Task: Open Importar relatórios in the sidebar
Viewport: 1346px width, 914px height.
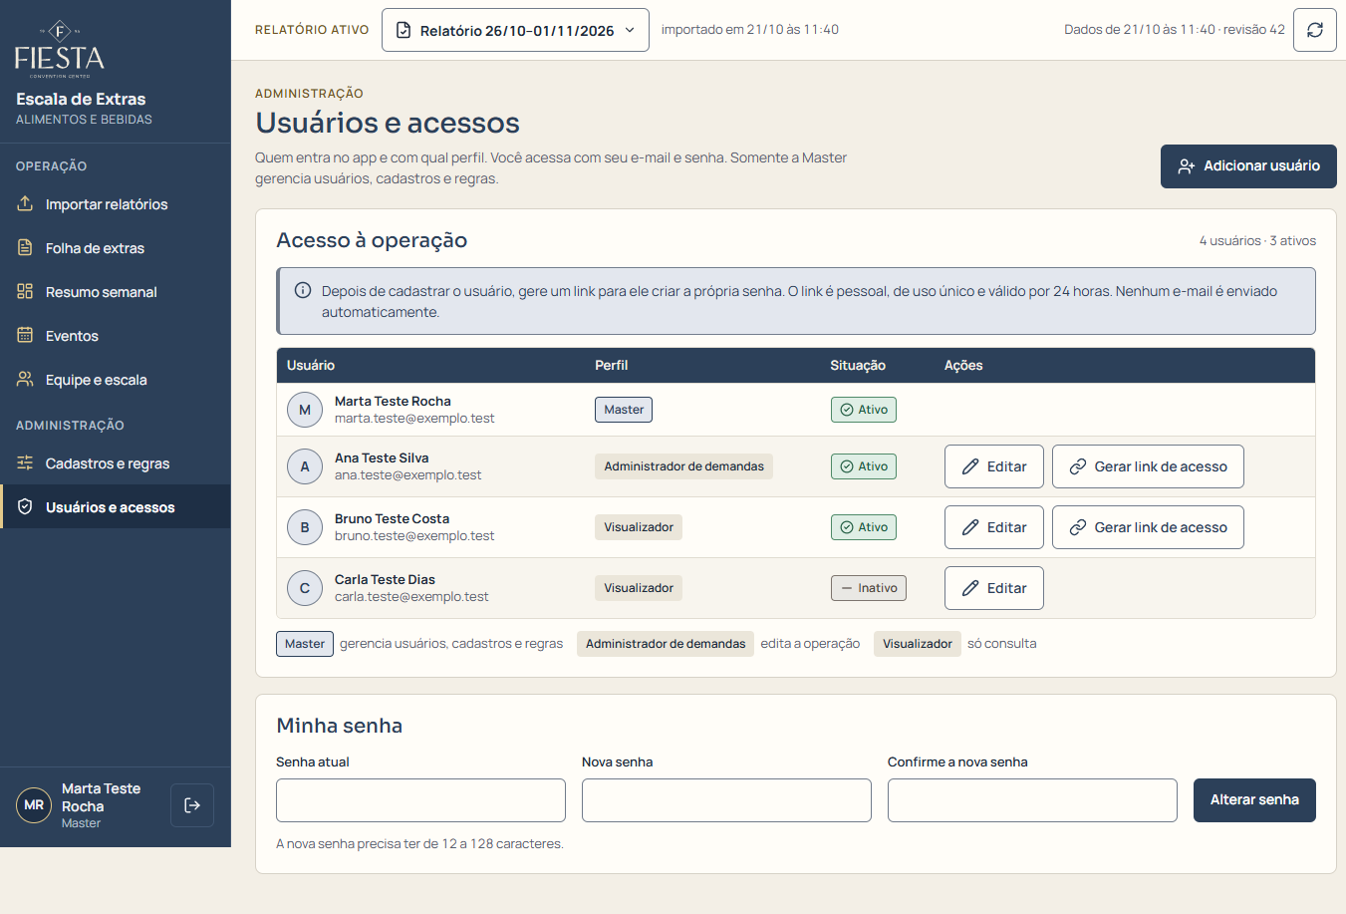Action: (x=116, y=204)
